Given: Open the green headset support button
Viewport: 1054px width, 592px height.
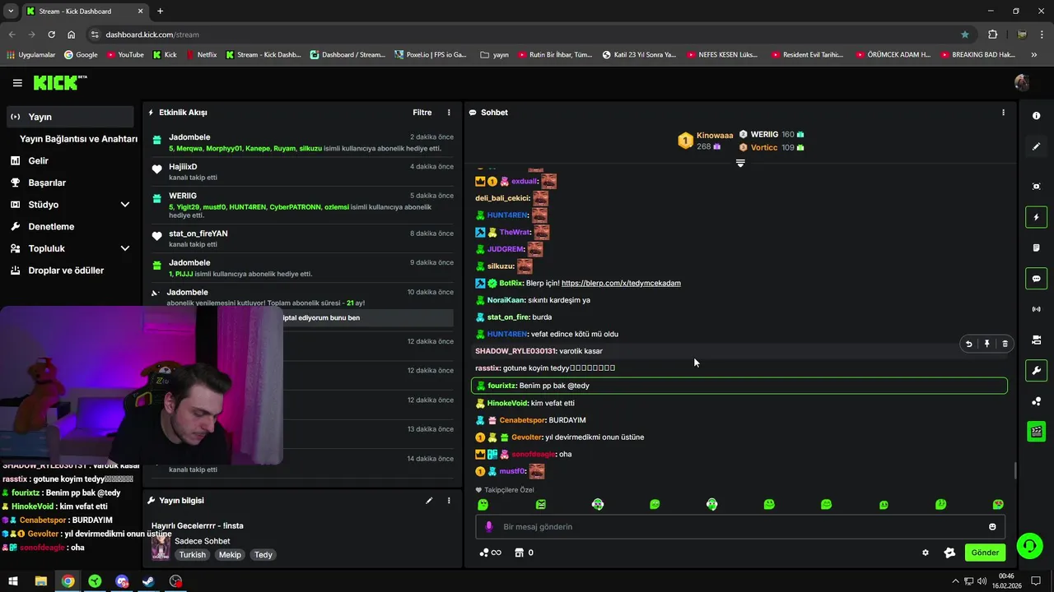Looking at the screenshot, I should coord(1028,546).
